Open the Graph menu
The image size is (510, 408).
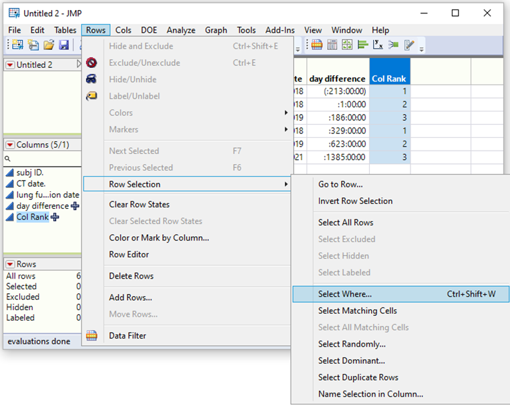pos(216,30)
